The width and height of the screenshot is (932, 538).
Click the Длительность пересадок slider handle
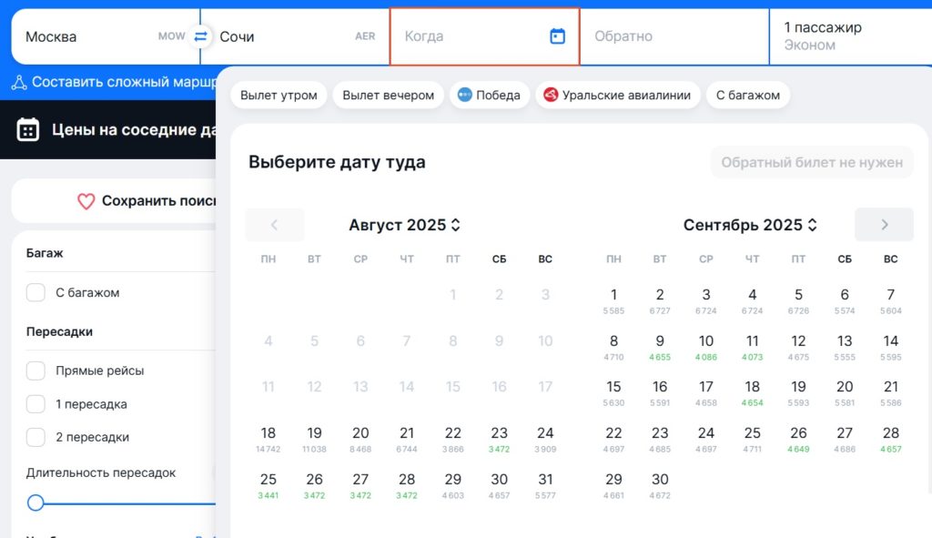click(36, 500)
